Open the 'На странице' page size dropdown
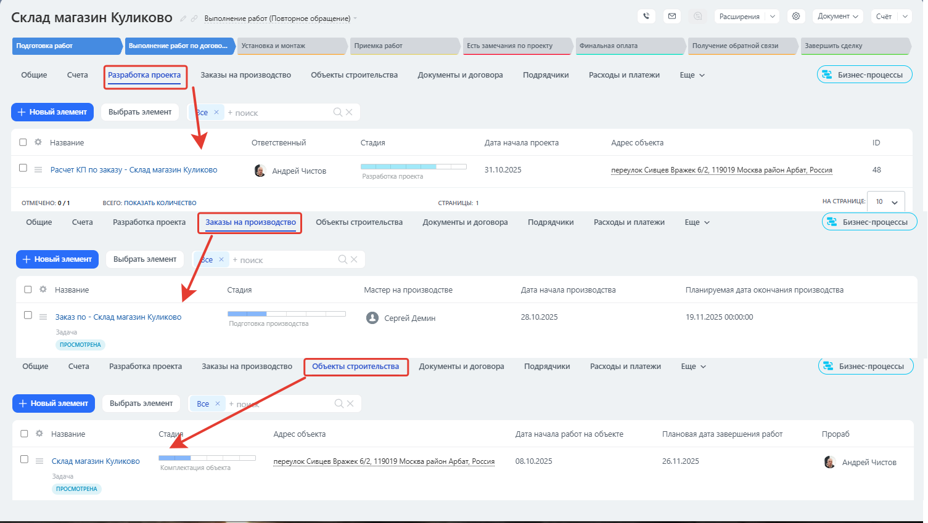The width and height of the screenshot is (928, 523). (x=886, y=202)
